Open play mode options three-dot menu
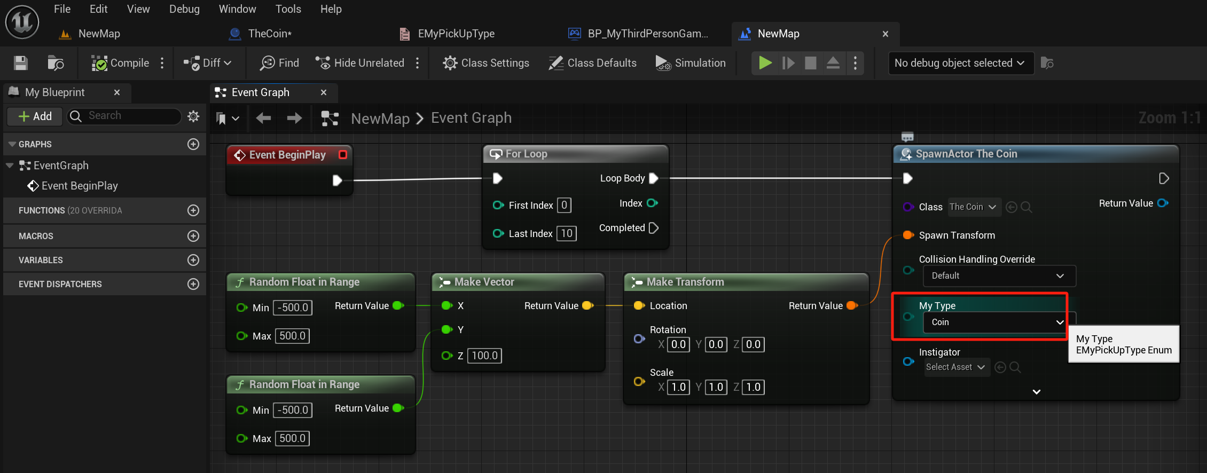Viewport: 1207px width, 473px height. [856, 63]
